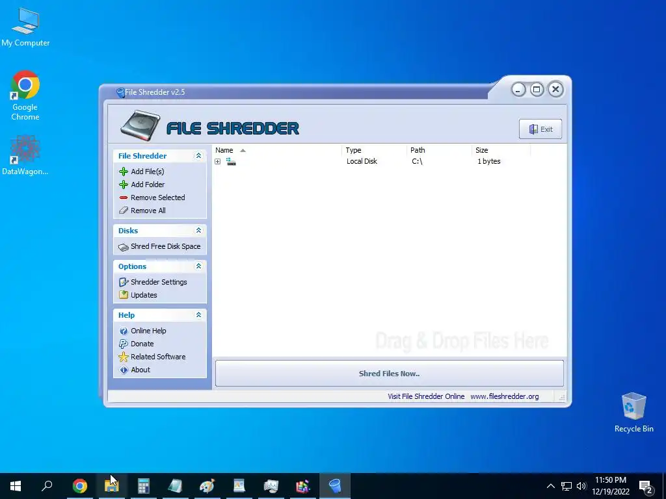The height and width of the screenshot is (499, 666).
Task: Collapse the Help panel section
Action: point(198,315)
